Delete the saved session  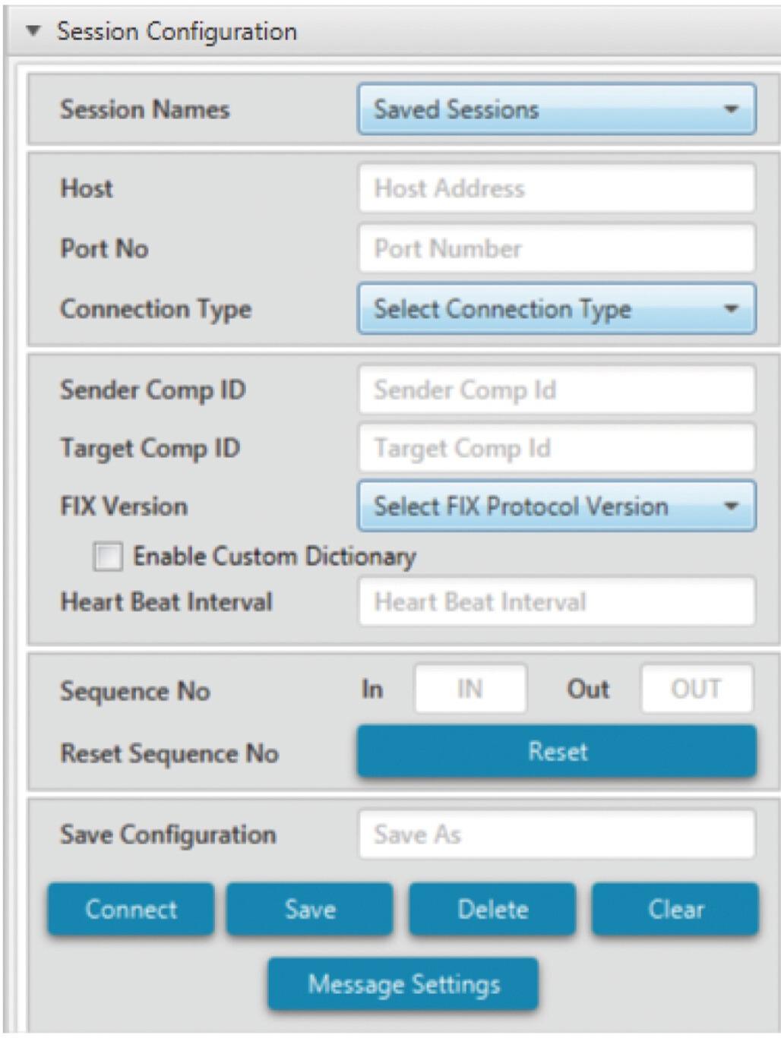coord(492,909)
